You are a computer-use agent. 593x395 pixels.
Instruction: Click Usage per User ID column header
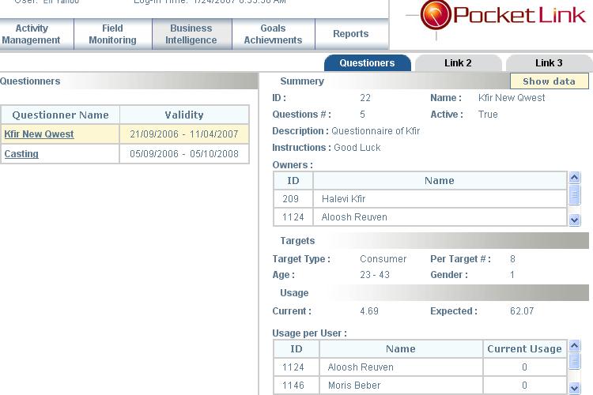coord(296,349)
